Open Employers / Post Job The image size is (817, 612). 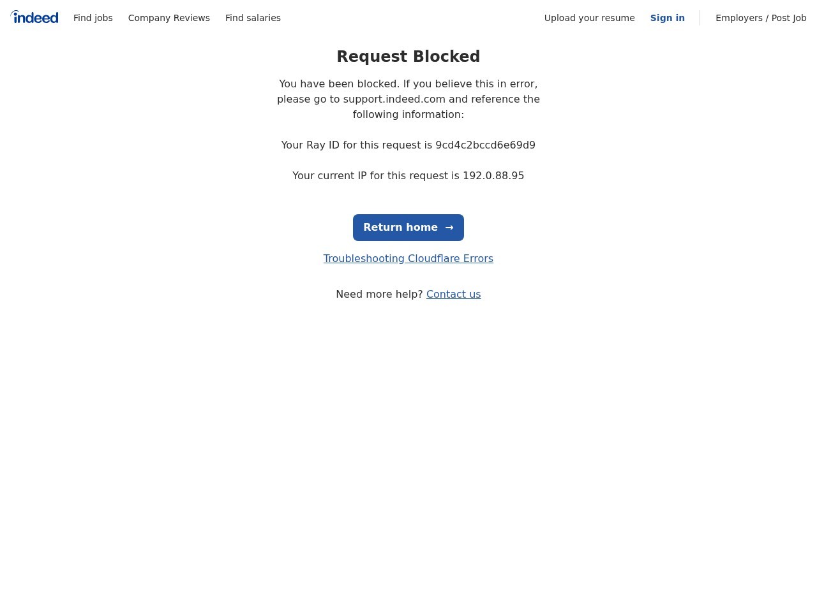point(761,18)
